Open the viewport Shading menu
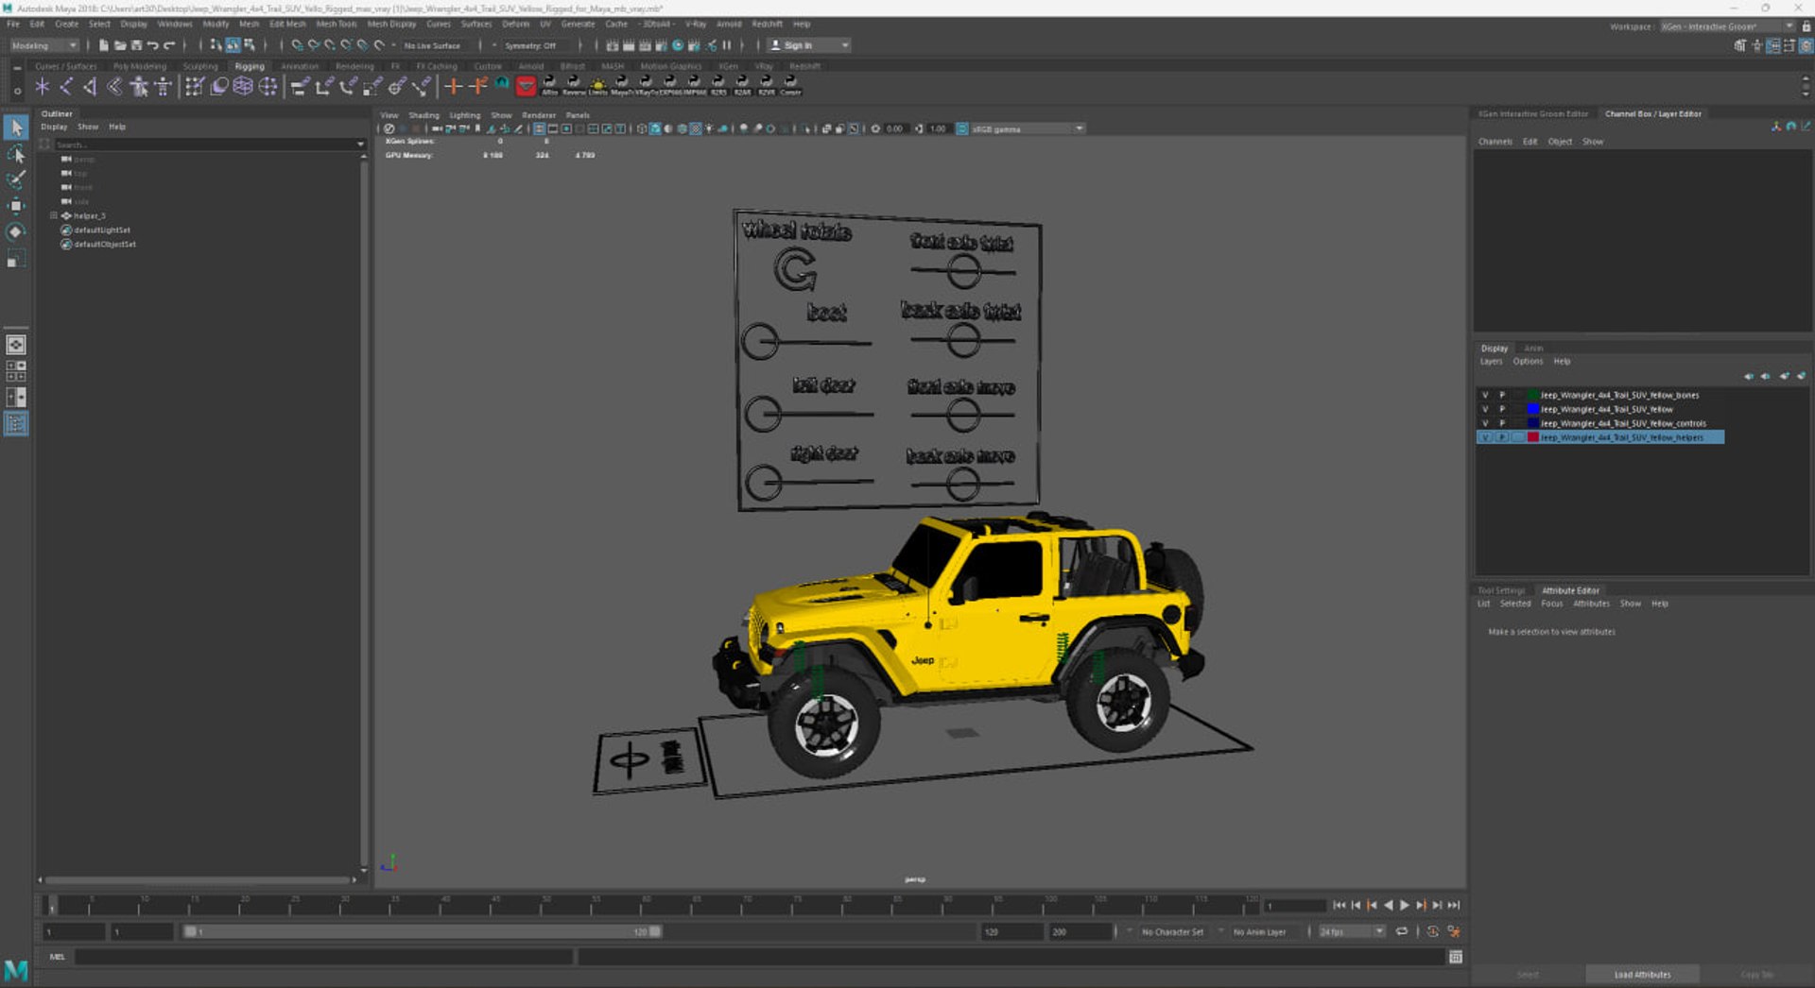This screenshot has height=988, width=1815. coord(423,115)
